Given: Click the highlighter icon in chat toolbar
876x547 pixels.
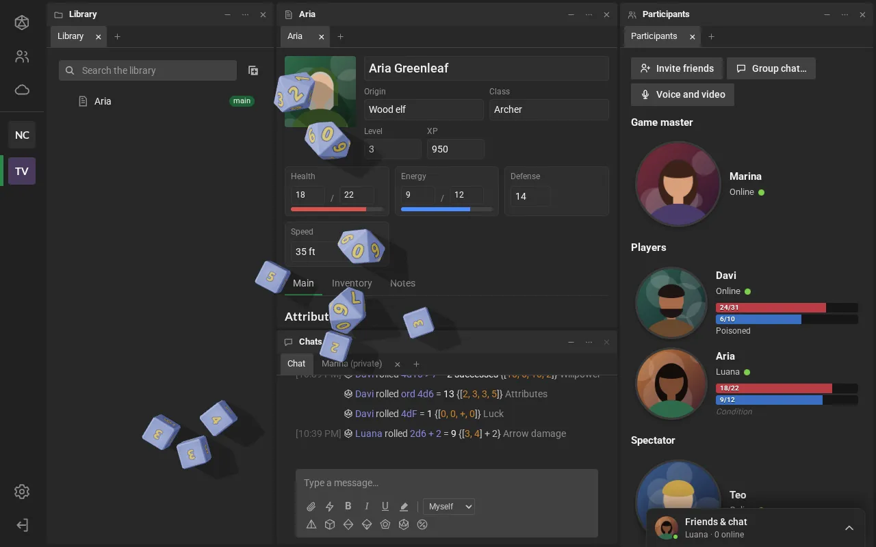Looking at the screenshot, I should (x=404, y=507).
